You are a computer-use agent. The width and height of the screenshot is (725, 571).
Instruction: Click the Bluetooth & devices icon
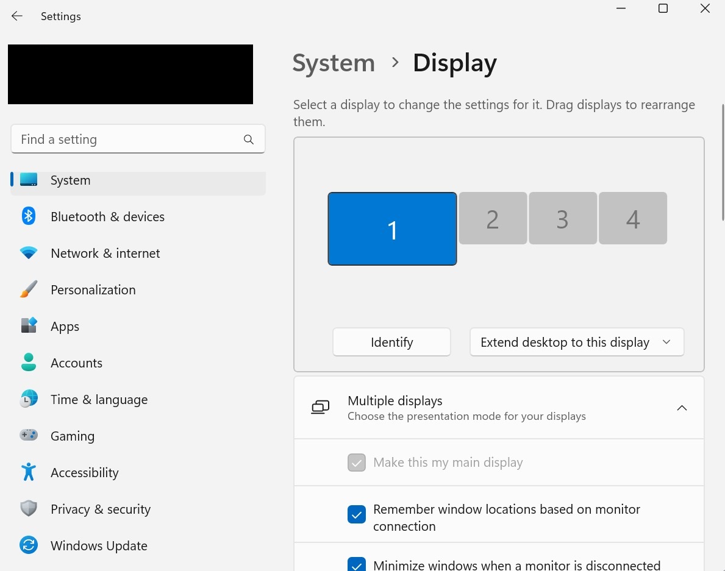[29, 216]
